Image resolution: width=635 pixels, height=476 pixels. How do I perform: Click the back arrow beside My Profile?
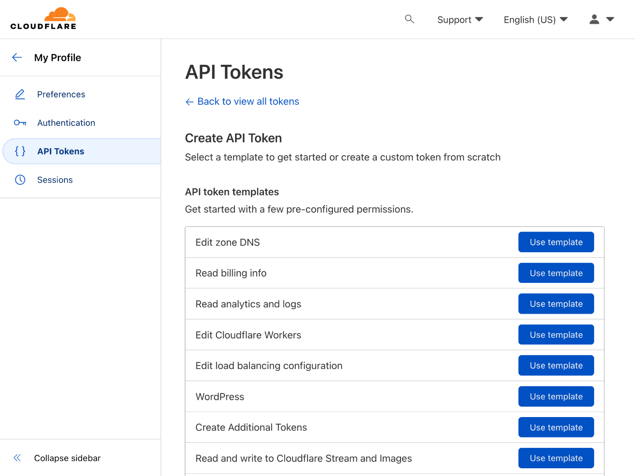point(17,57)
